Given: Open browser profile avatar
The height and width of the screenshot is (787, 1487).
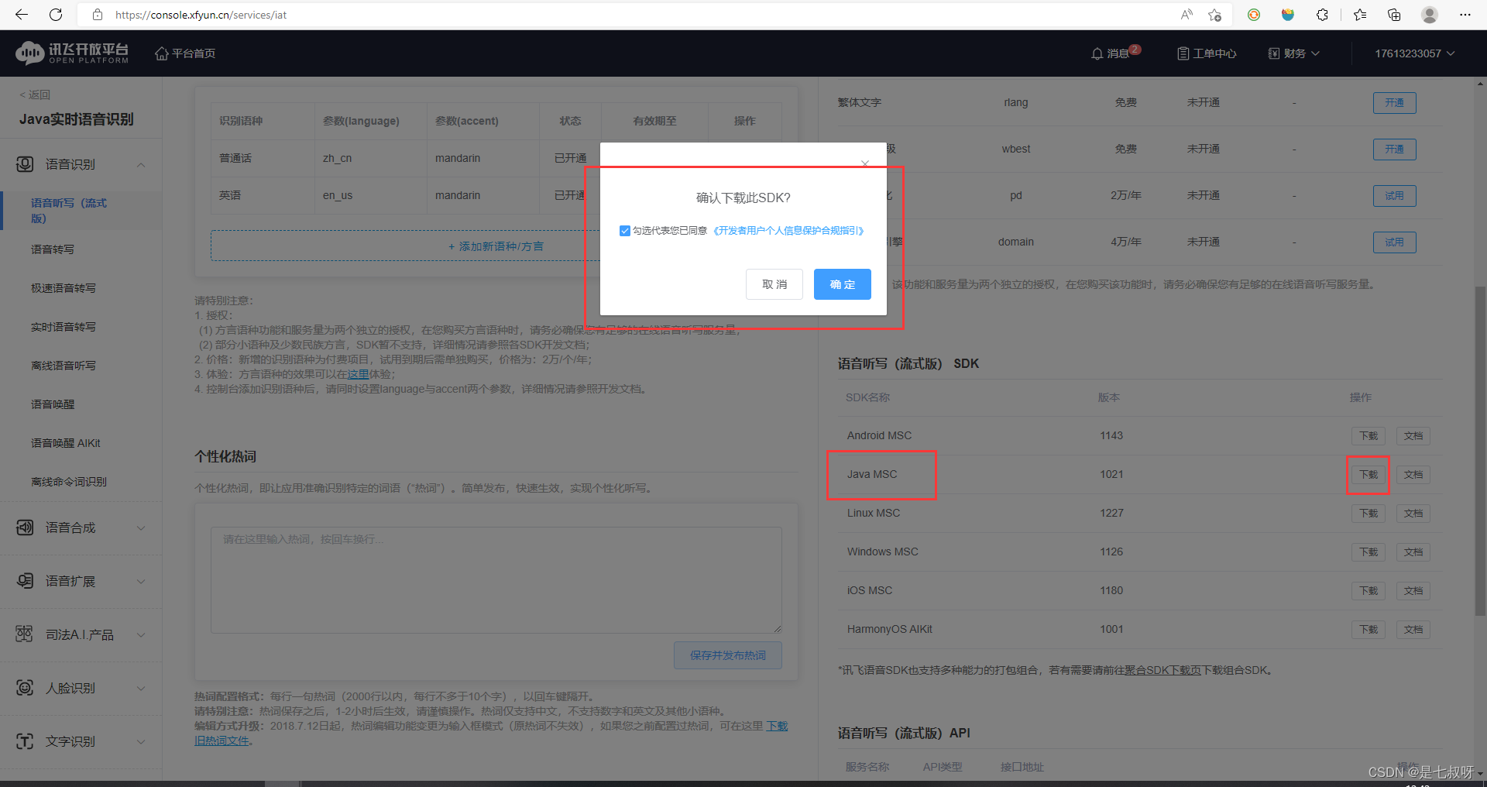Looking at the screenshot, I should point(1430,15).
